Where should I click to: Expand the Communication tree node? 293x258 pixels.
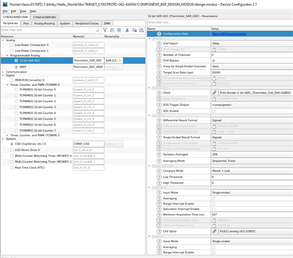pyautogui.click(x=3, y=72)
